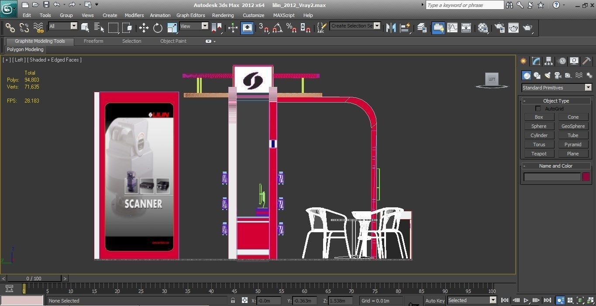Viewport: 596px width, 306px height.
Task: Click the Unlink Selection tool
Action: click(x=24, y=28)
